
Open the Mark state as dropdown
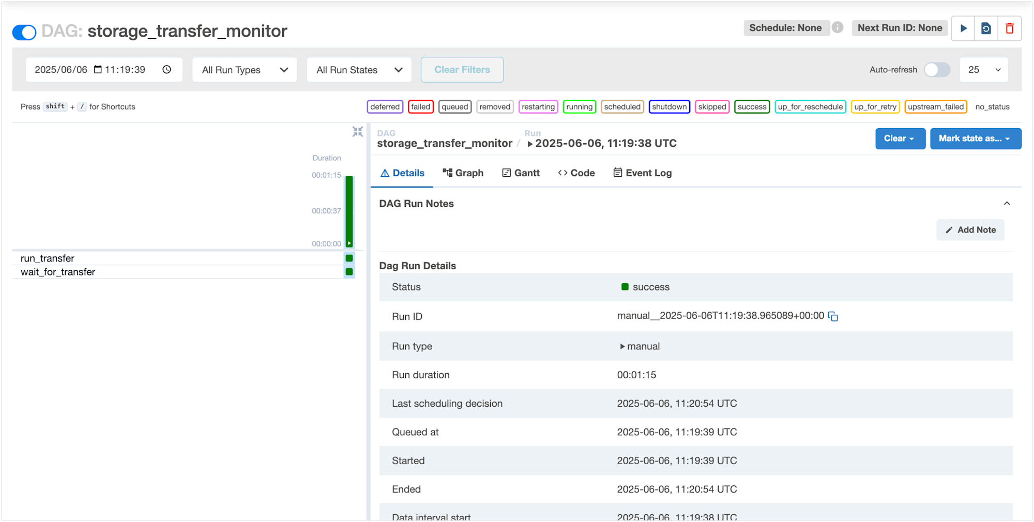(976, 139)
